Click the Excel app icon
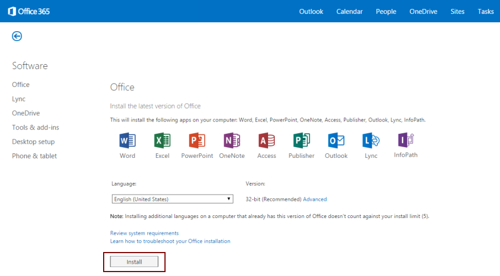Image resolution: width=500 pixels, height=276 pixels. 162,141
